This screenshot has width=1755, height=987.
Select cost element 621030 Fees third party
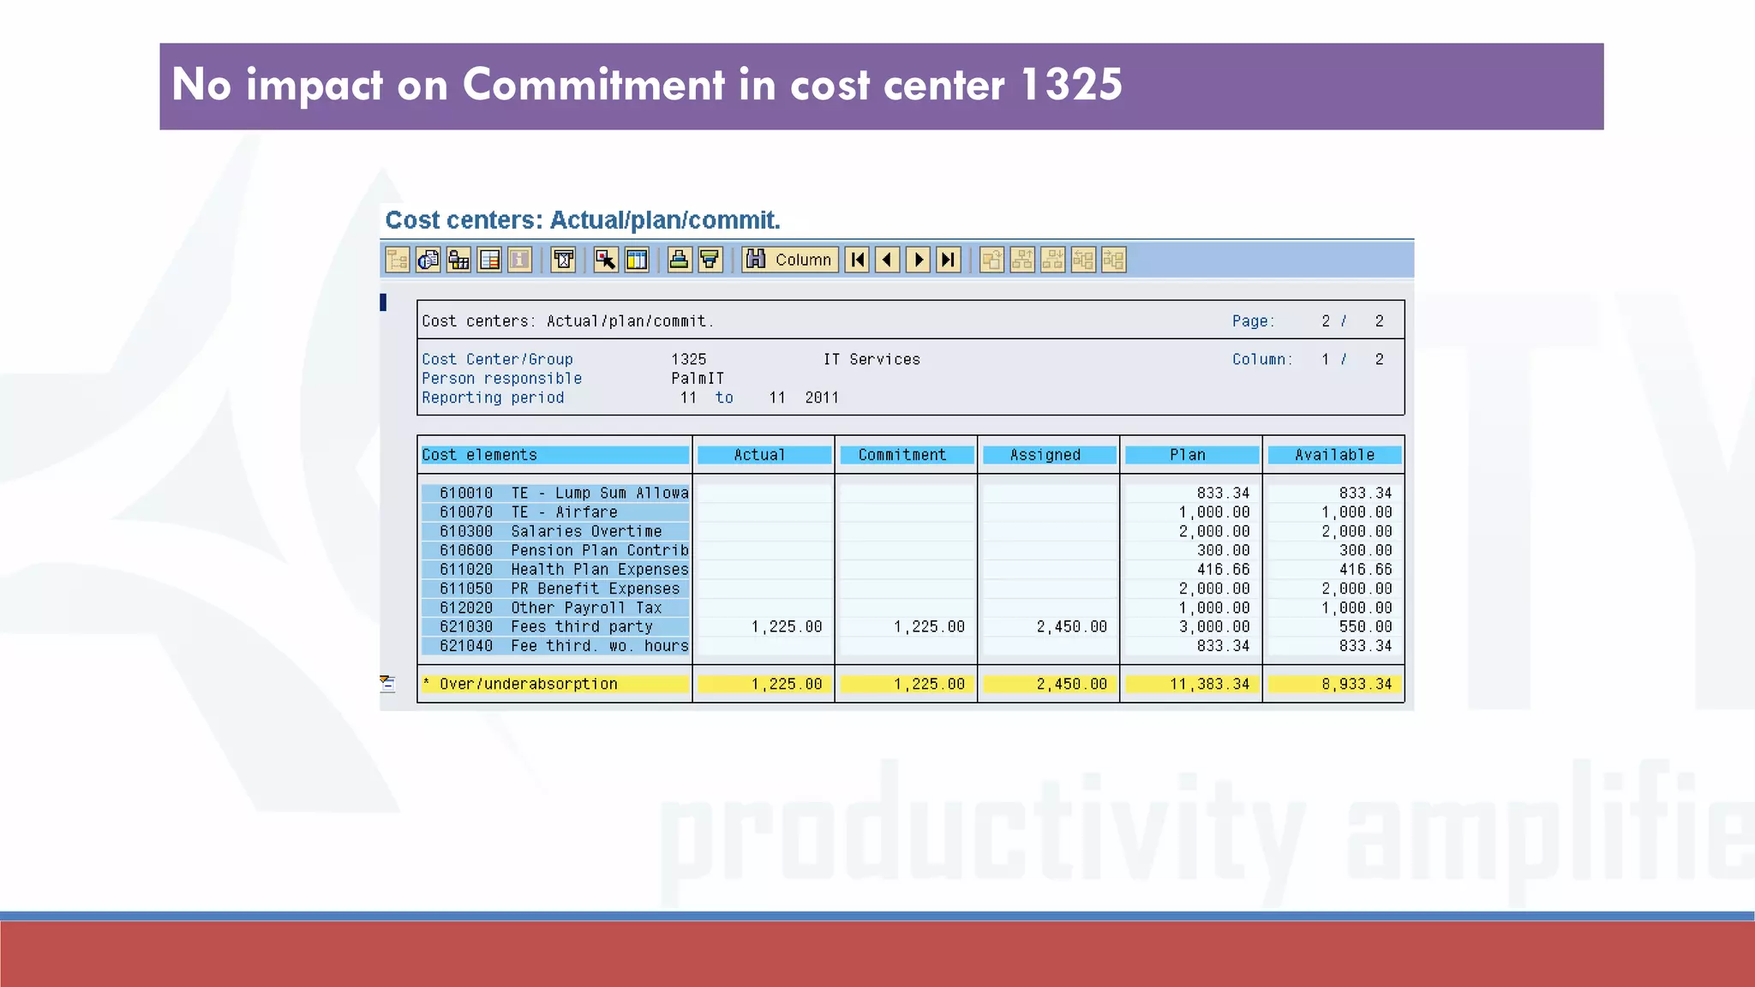pos(555,626)
